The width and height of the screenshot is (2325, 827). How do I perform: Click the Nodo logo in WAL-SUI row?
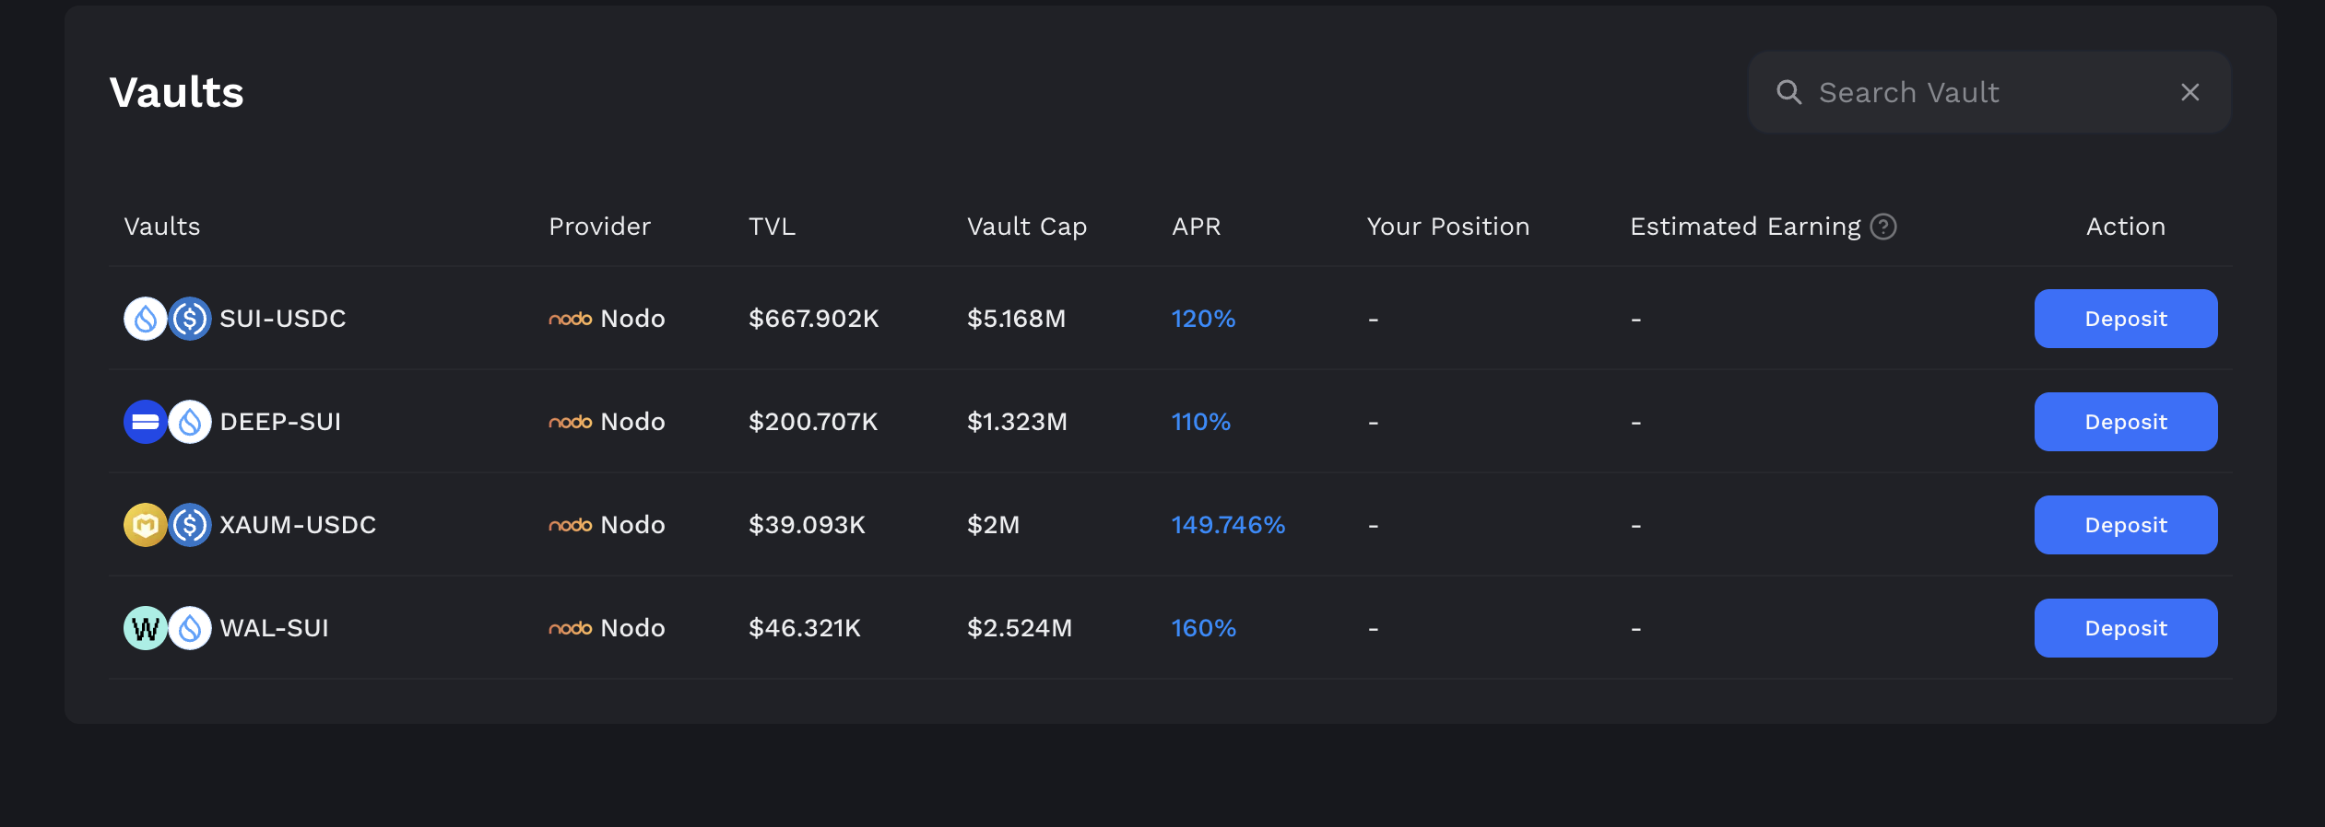tap(570, 628)
